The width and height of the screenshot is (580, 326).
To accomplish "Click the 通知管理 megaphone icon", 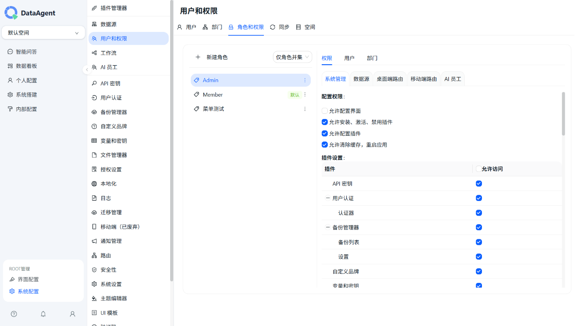I will pyautogui.click(x=94, y=241).
